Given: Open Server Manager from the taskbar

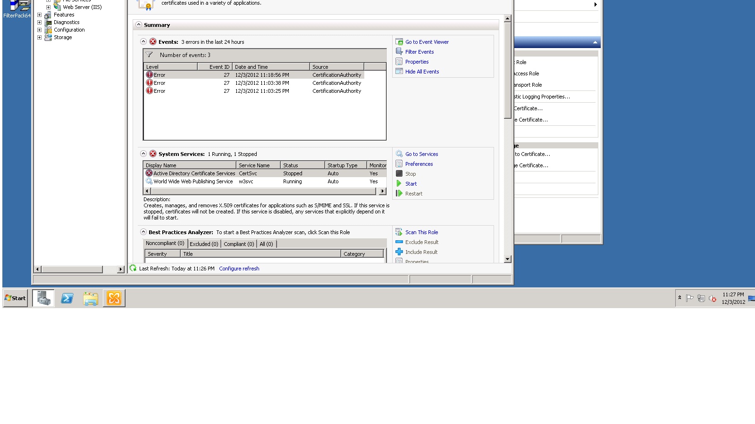Looking at the screenshot, I should click(x=43, y=298).
